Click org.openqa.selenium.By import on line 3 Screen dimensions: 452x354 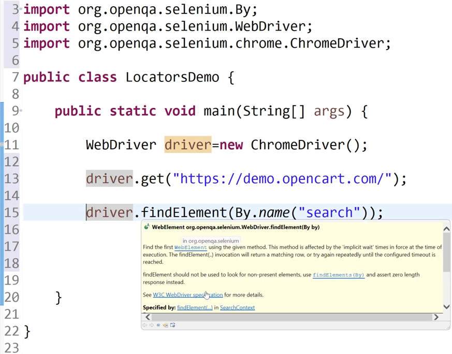coord(164,9)
